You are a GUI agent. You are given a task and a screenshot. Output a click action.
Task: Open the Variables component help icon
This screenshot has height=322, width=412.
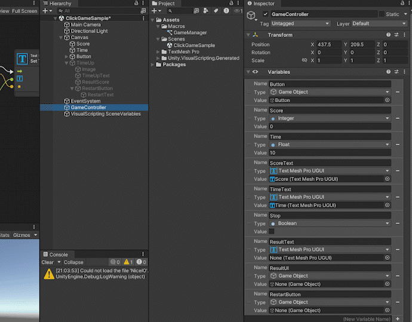(x=388, y=72)
